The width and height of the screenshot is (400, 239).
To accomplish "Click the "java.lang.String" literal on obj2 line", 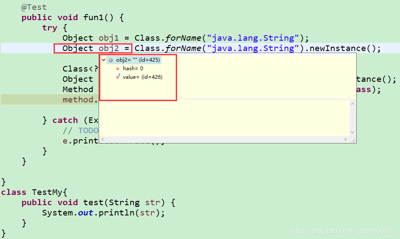I will 253,48.
